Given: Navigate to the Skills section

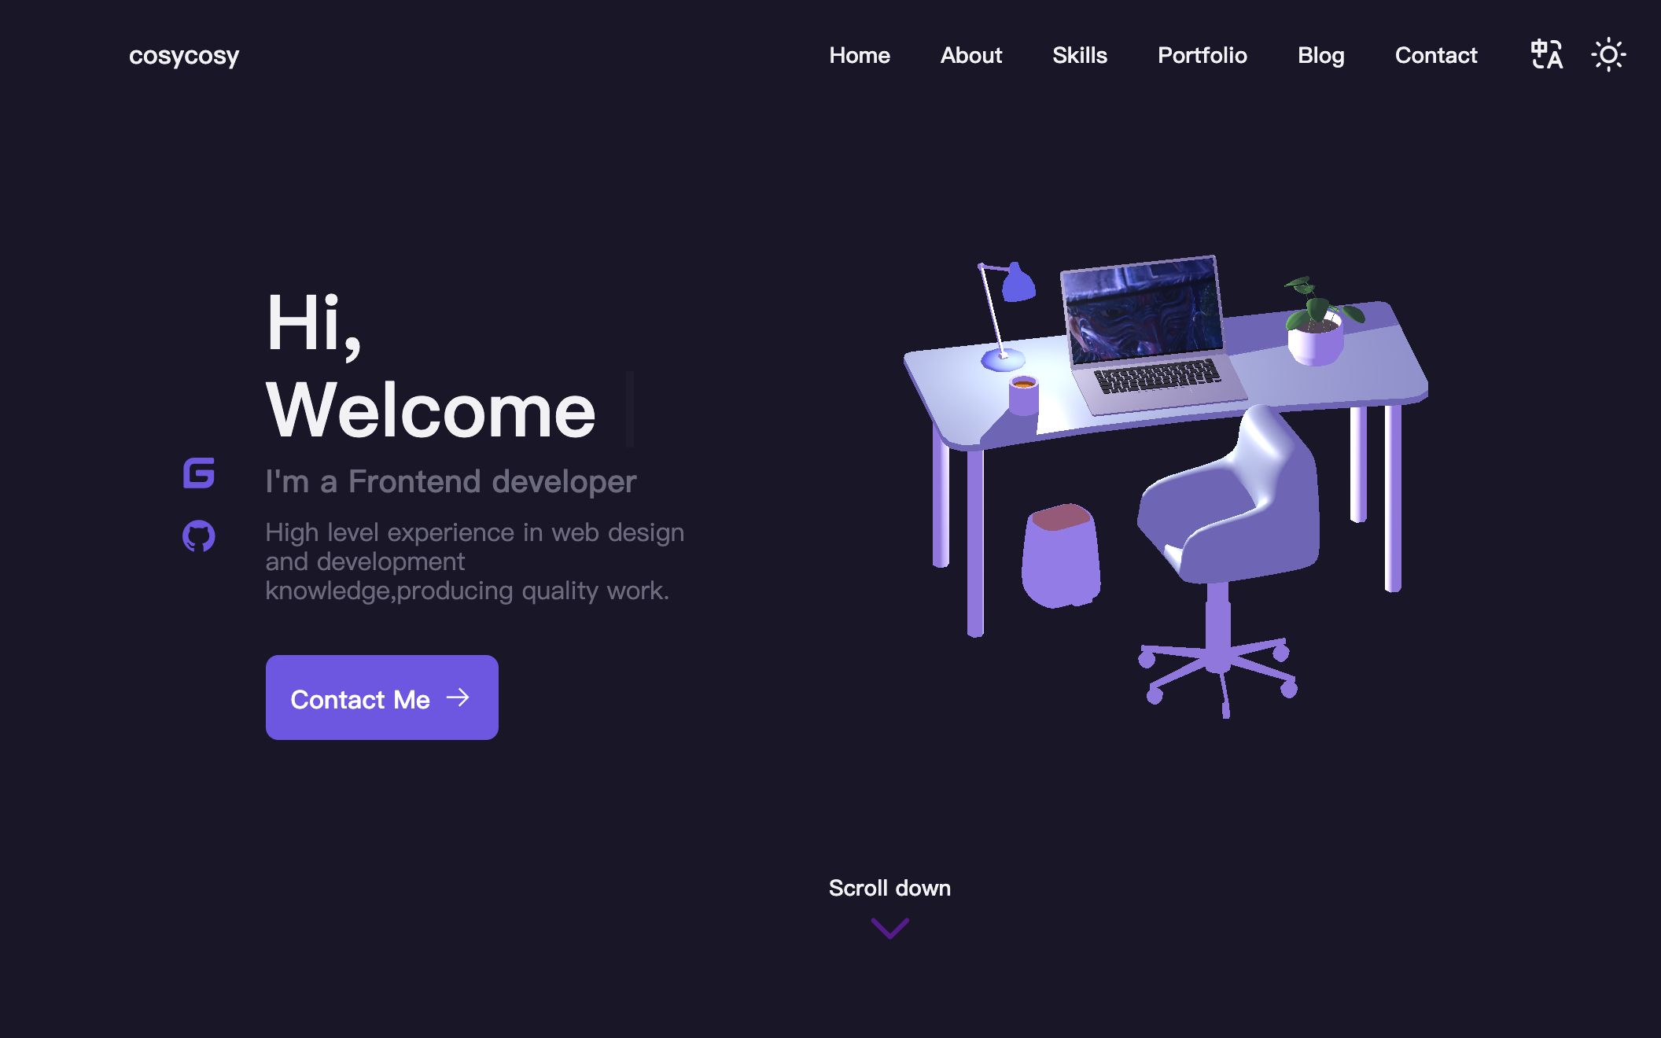Looking at the screenshot, I should click(1079, 53).
